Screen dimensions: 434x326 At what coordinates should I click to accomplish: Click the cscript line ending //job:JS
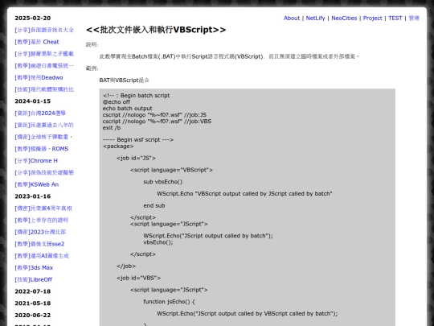point(154,115)
